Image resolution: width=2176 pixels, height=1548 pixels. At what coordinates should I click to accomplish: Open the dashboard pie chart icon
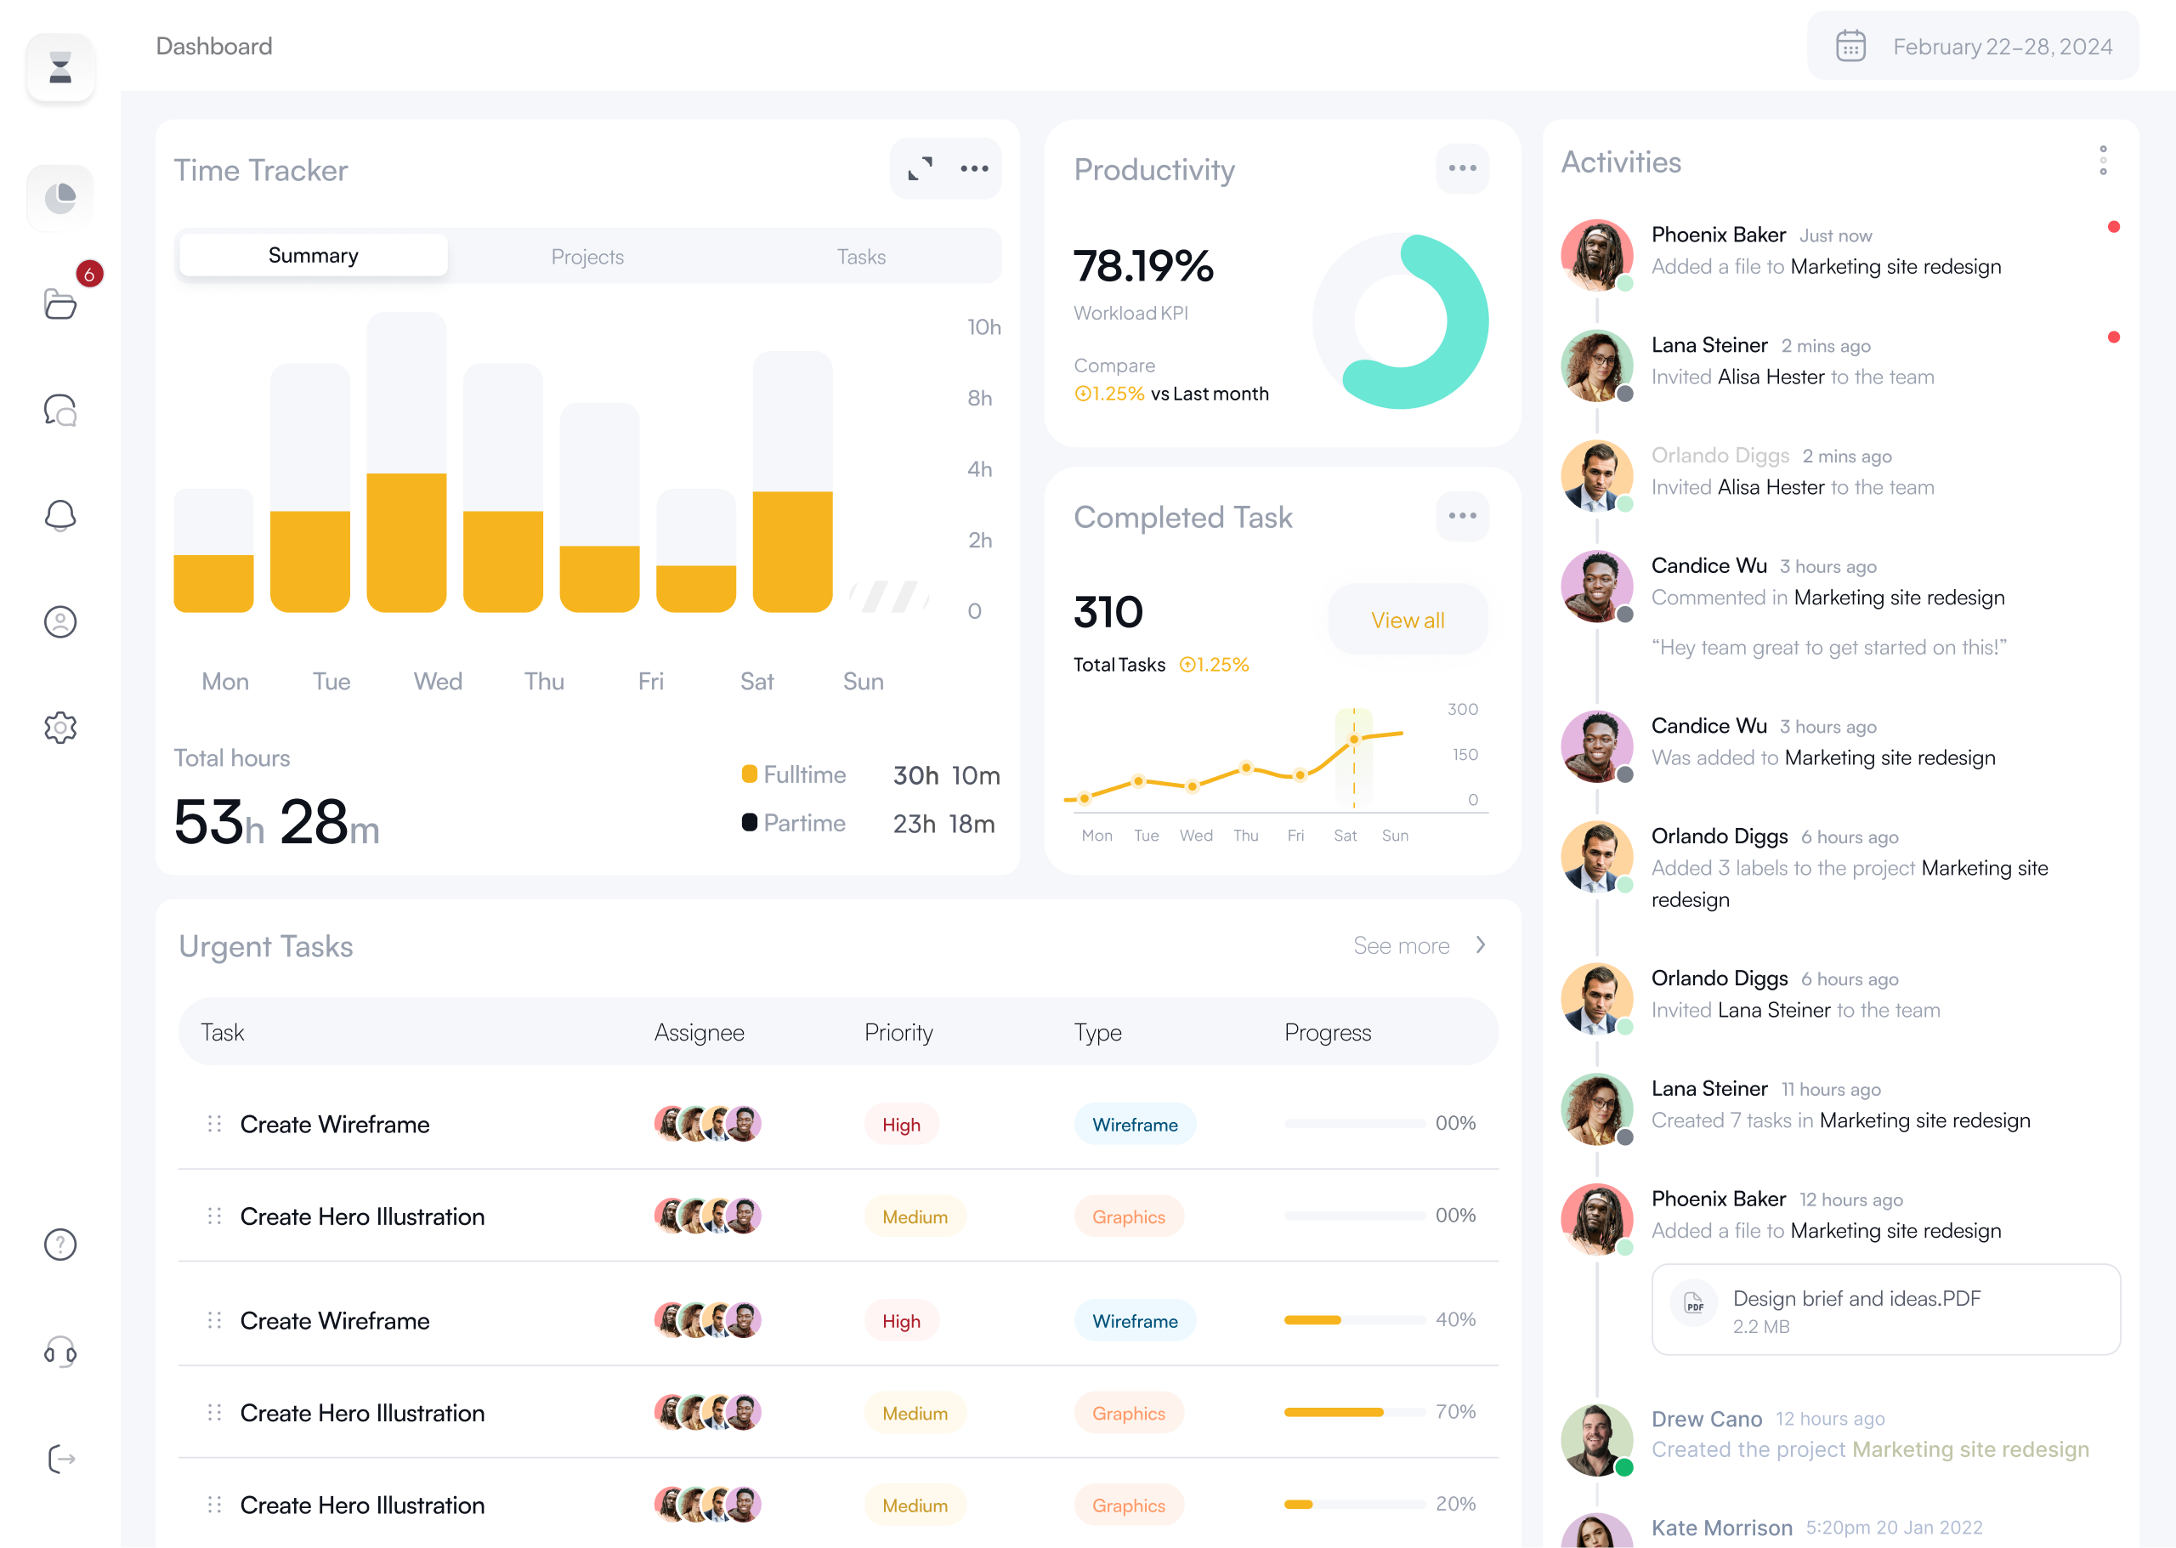tap(60, 198)
